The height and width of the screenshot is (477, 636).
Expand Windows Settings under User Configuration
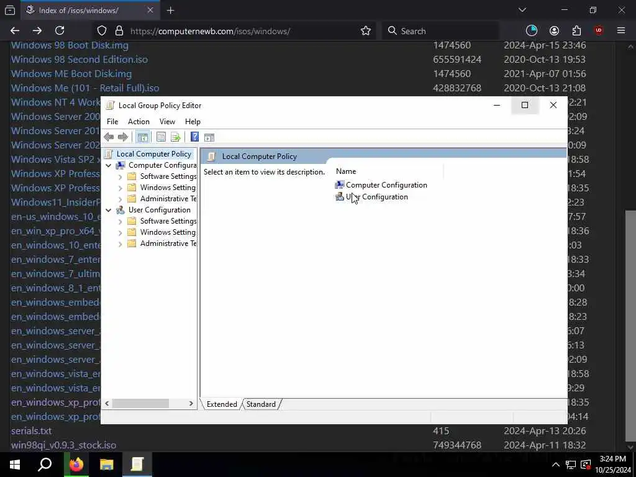(120, 232)
